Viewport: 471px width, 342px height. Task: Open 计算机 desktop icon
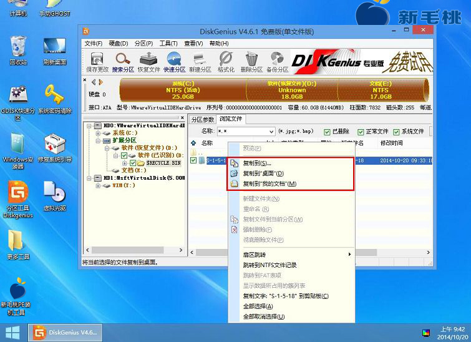click(x=18, y=9)
